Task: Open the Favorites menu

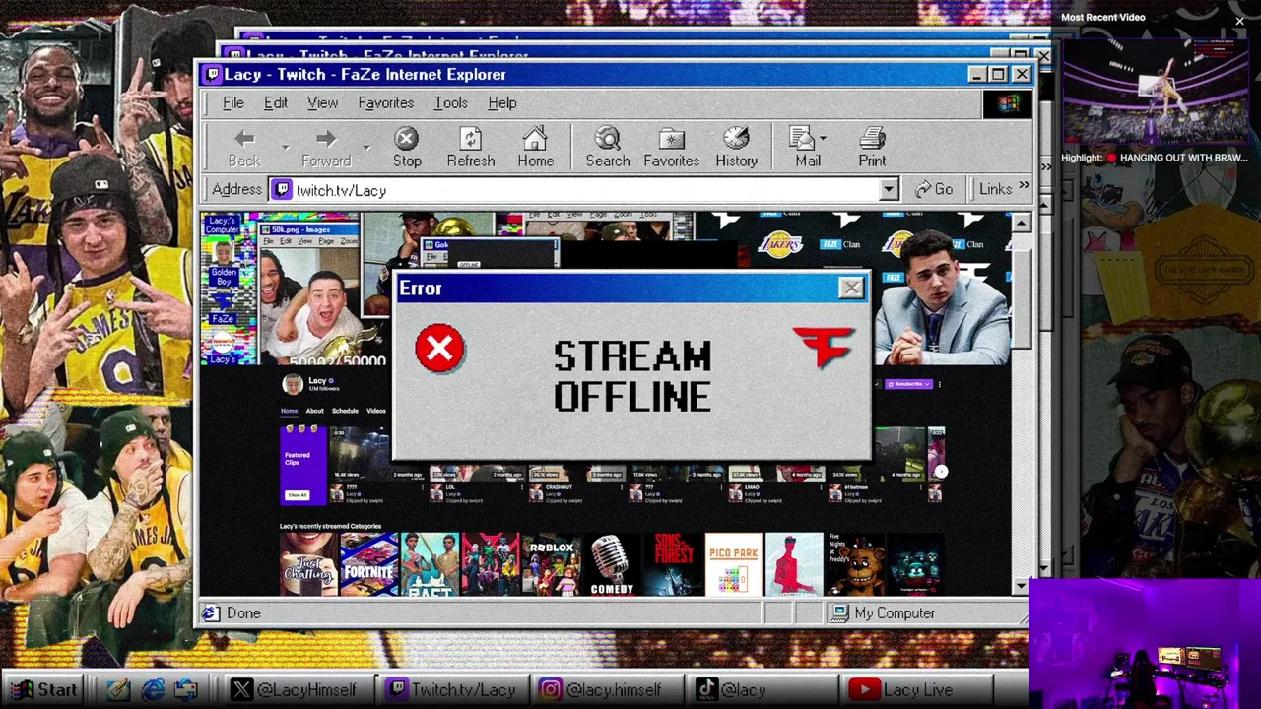Action: click(x=385, y=102)
